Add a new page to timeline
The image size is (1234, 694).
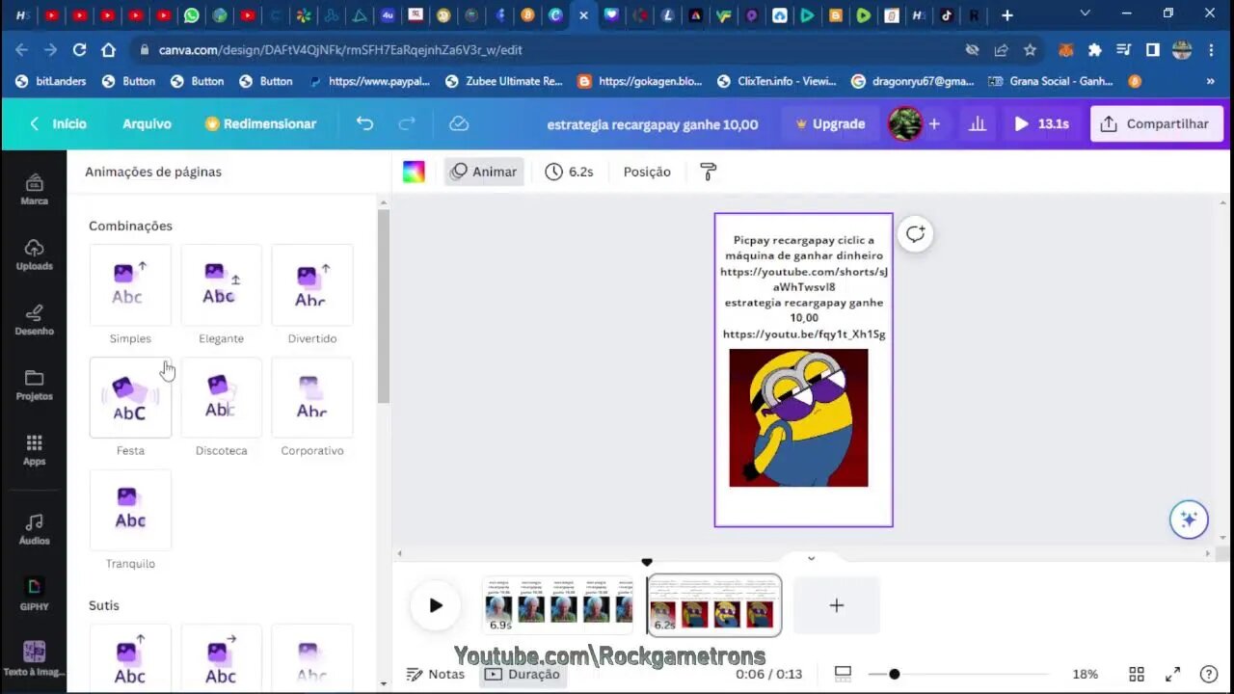coord(837,605)
